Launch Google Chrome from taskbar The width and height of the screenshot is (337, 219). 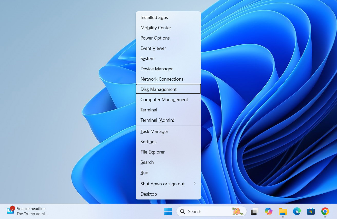[x=325, y=212]
